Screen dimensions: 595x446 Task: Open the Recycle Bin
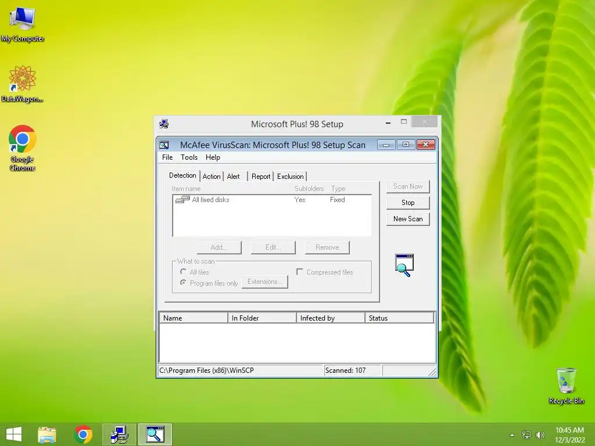(566, 386)
